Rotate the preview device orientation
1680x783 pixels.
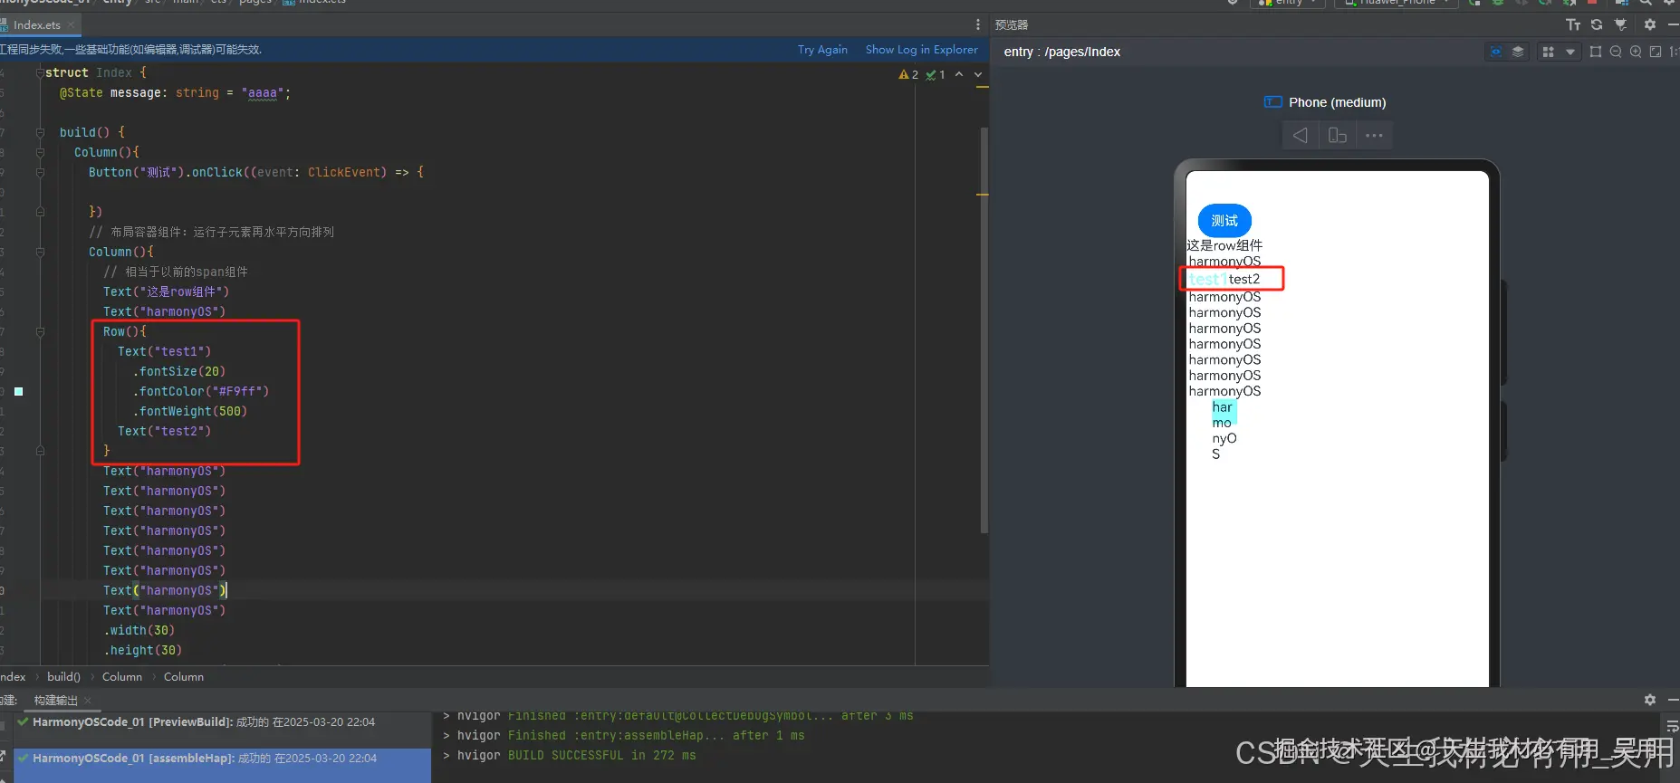tap(1337, 136)
